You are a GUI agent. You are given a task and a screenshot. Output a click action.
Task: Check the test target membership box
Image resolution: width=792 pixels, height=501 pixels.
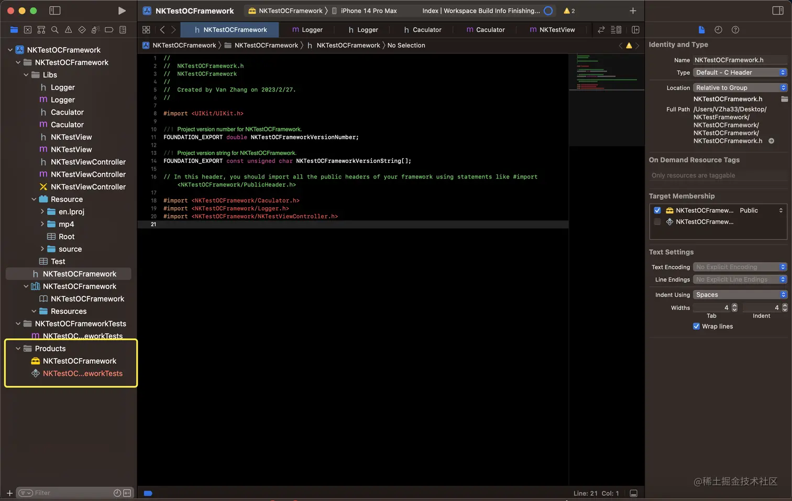pos(657,222)
